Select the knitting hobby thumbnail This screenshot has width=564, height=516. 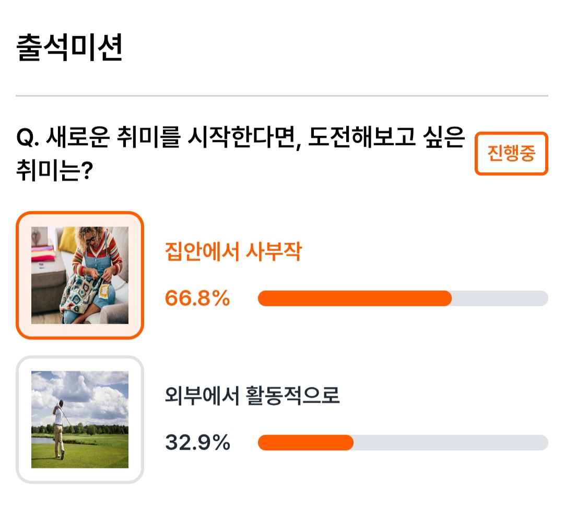point(80,275)
